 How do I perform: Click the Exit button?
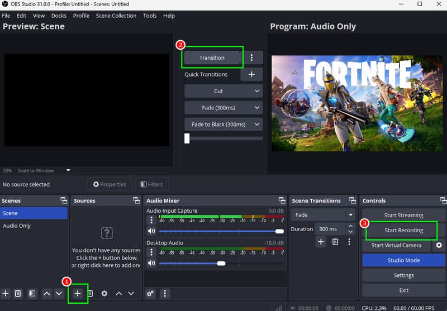pyautogui.click(x=403, y=290)
